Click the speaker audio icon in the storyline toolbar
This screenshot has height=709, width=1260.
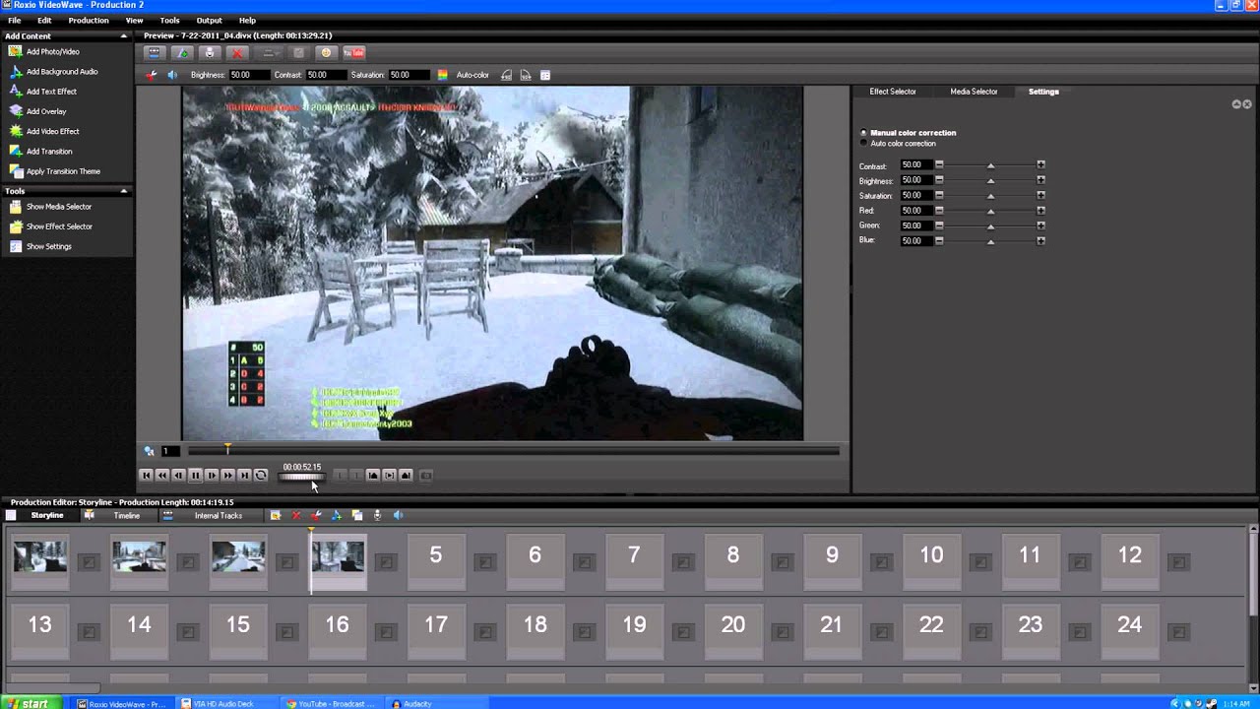tap(398, 515)
